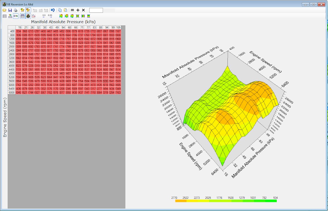Select the 105 kPa column header

click(x=118, y=27)
